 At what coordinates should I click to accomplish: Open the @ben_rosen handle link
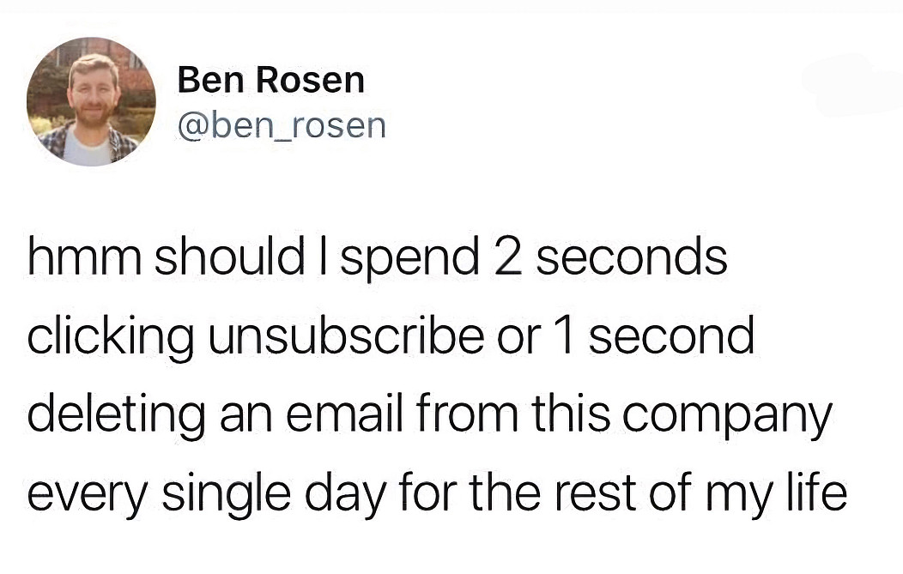pos(281,125)
